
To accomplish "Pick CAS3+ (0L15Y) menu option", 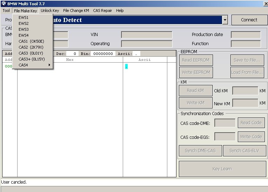I will point(32,59).
